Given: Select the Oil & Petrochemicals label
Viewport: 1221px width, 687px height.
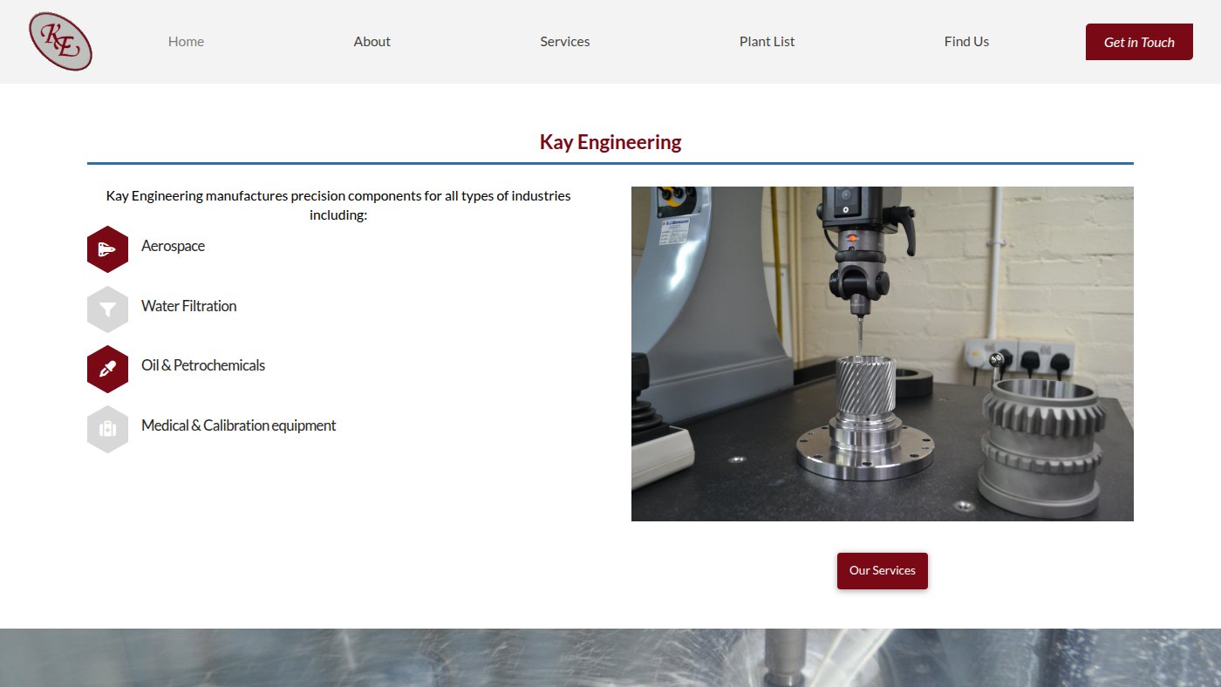Looking at the screenshot, I should pos(203,365).
